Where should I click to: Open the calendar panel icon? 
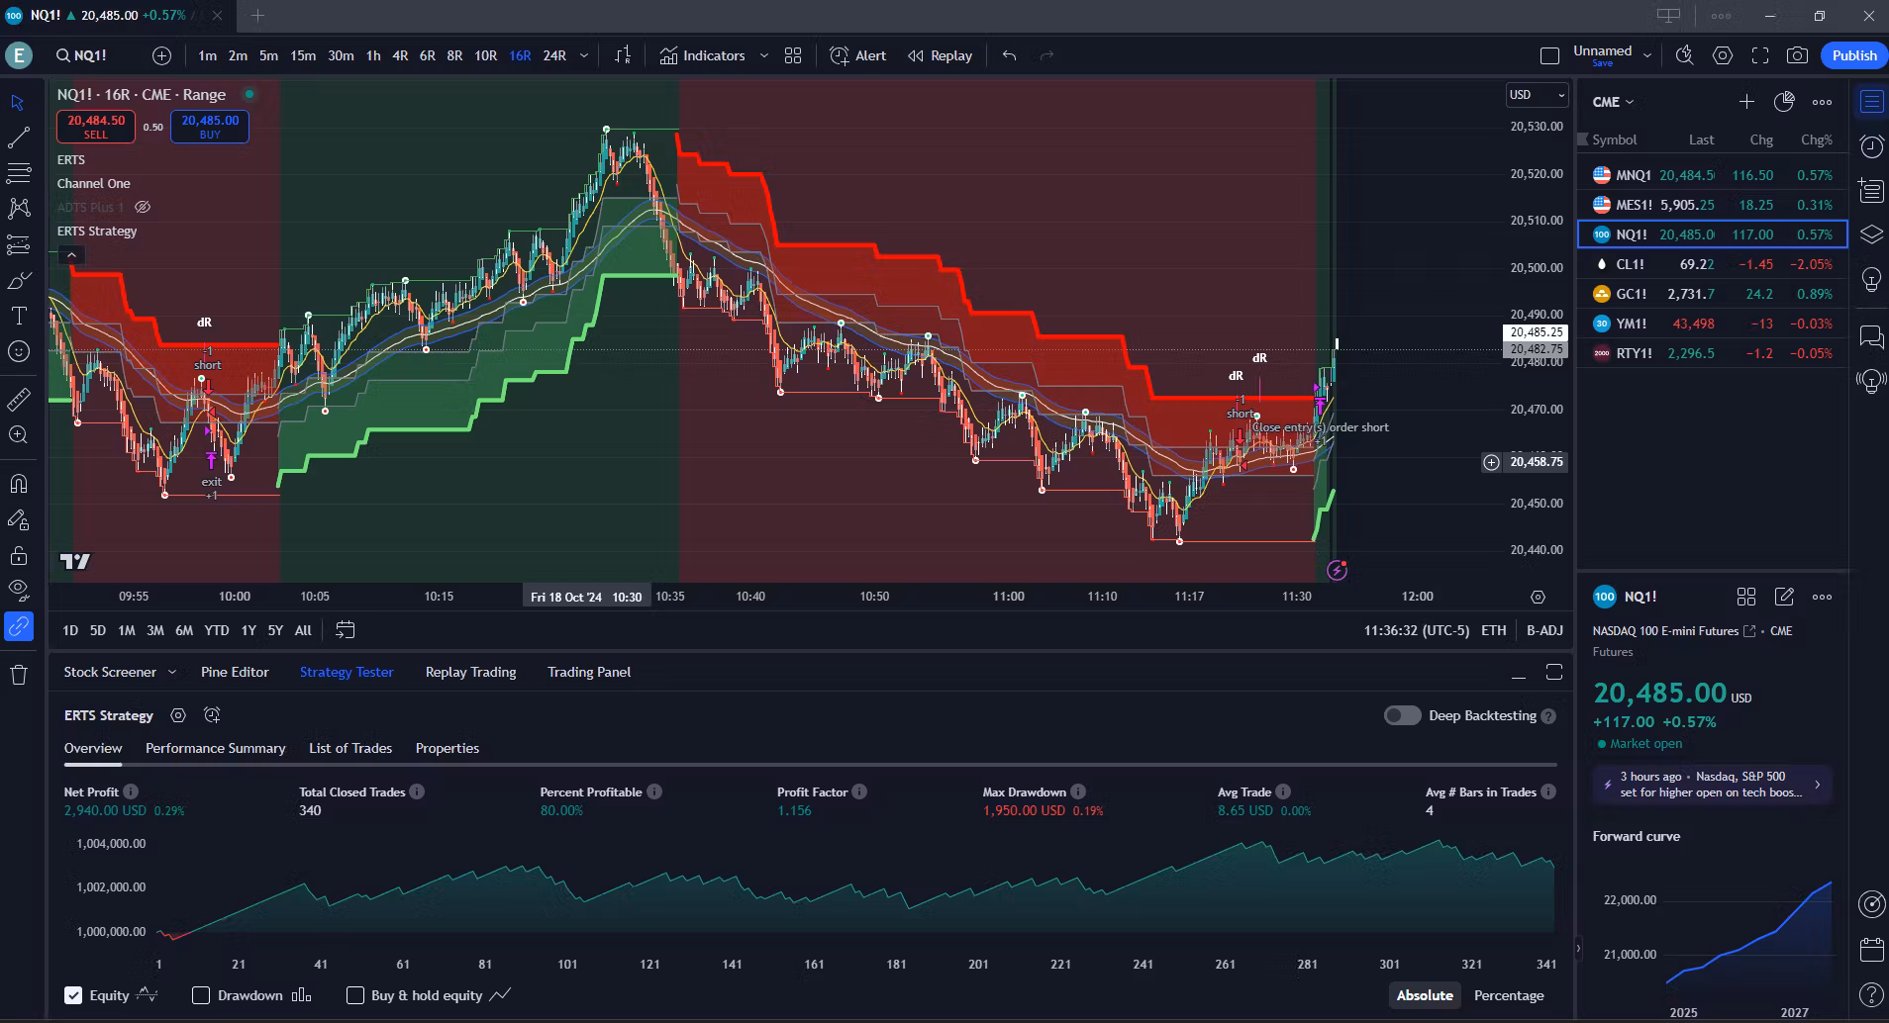pyautogui.click(x=1871, y=950)
